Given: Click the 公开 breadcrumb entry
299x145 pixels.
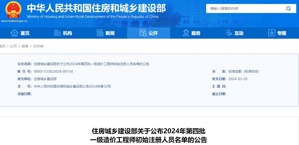Looking at the screenshot, I should (13, 46).
